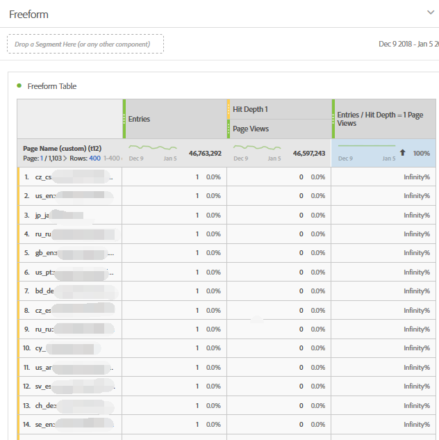Select row 5 page name gb_en
The width and height of the screenshot is (439, 440).
tap(69, 253)
